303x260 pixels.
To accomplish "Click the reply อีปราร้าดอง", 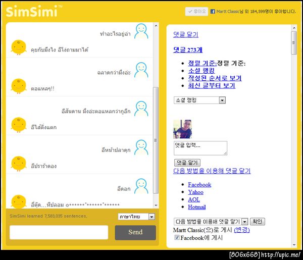I will pos(43,166).
